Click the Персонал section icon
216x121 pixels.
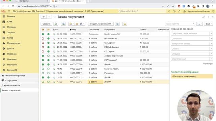(4, 54)
